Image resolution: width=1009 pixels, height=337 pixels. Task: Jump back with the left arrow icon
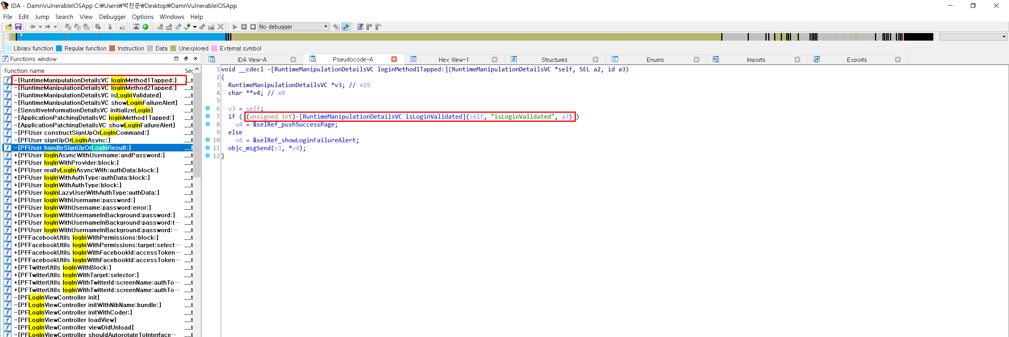click(32, 27)
